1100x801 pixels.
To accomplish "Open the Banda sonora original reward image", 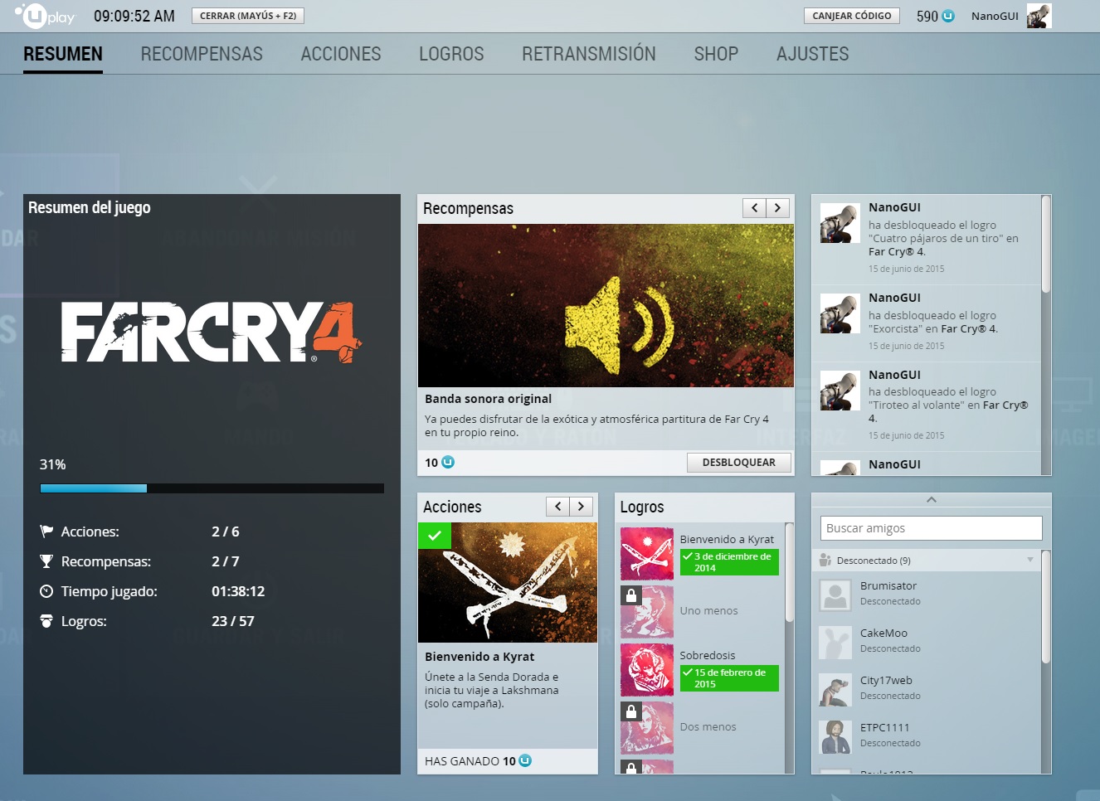I will point(606,305).
